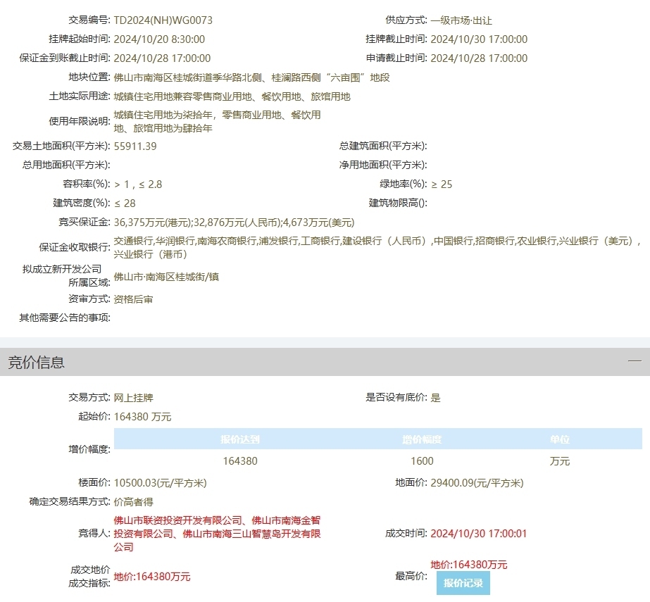Click the 1600 increment cell
Image resolution: width=650 pixels, height=602 pixels.
[x=422, y=461]
